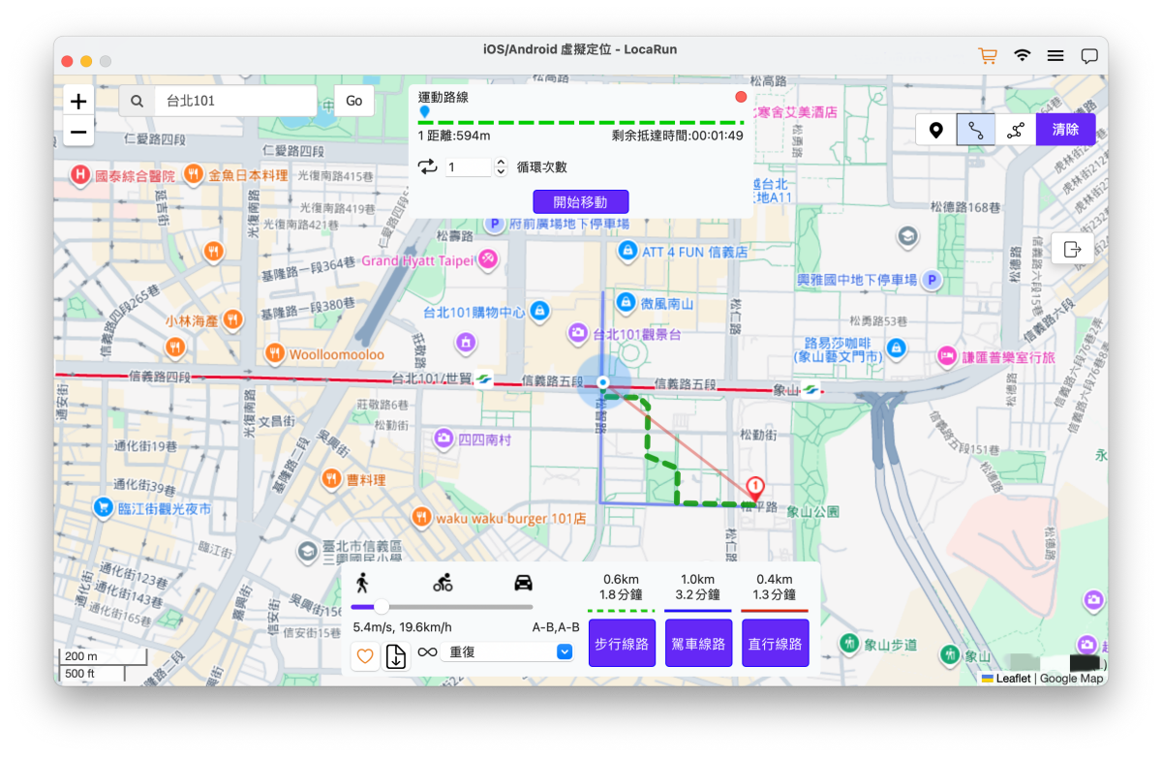The height and width of the screenshot is (757, 1162).
Task: Open the hamburger menu icon
Action: pos(1055,56)
